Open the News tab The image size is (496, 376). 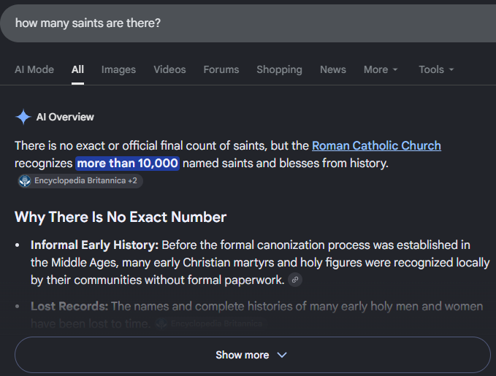click(333, 69)
